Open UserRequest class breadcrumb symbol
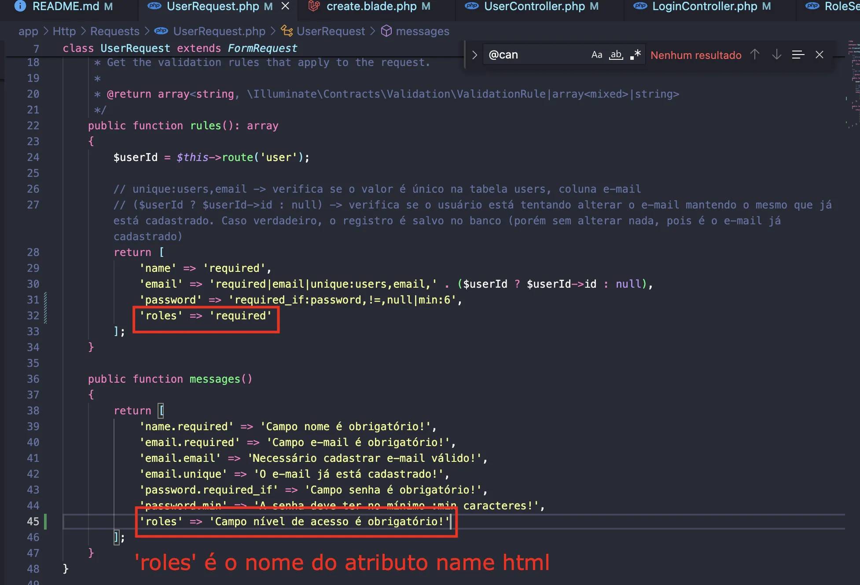The image size is (860, 585). (x=330, y=31)
